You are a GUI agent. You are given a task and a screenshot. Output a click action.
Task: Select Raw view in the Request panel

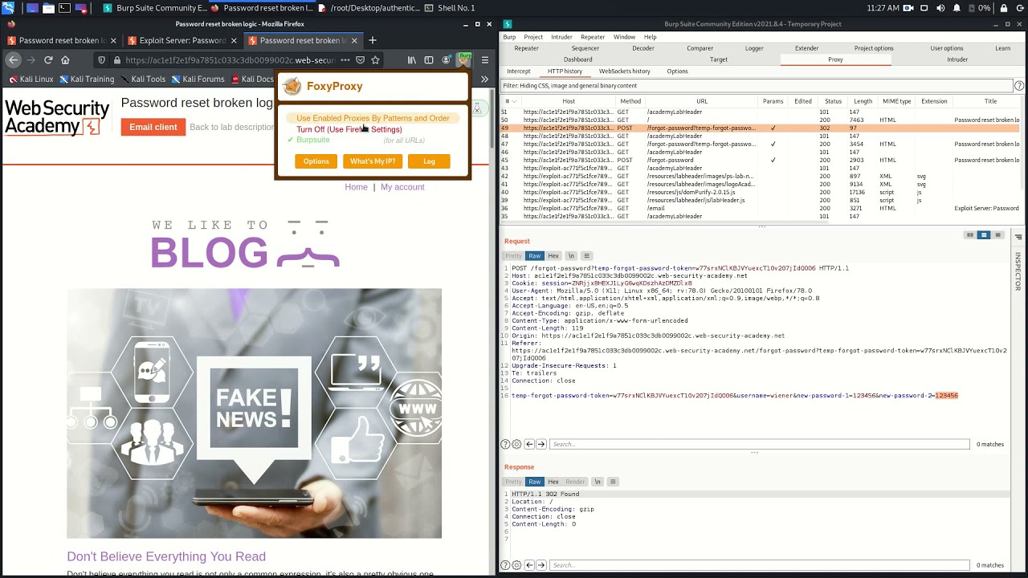pyautogui.click(x=535, y=256)
